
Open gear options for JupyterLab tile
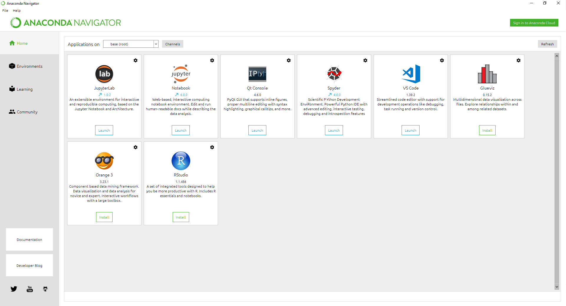(x=136, y=60)
